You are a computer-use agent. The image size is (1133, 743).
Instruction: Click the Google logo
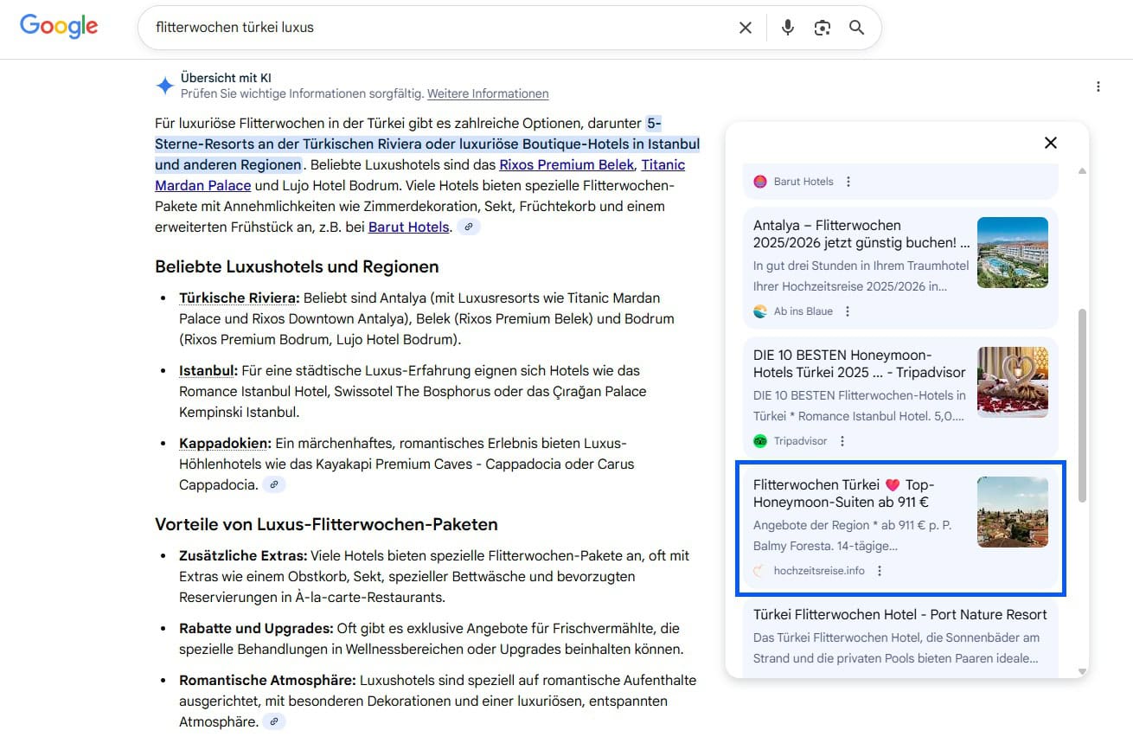coord(57,27)
